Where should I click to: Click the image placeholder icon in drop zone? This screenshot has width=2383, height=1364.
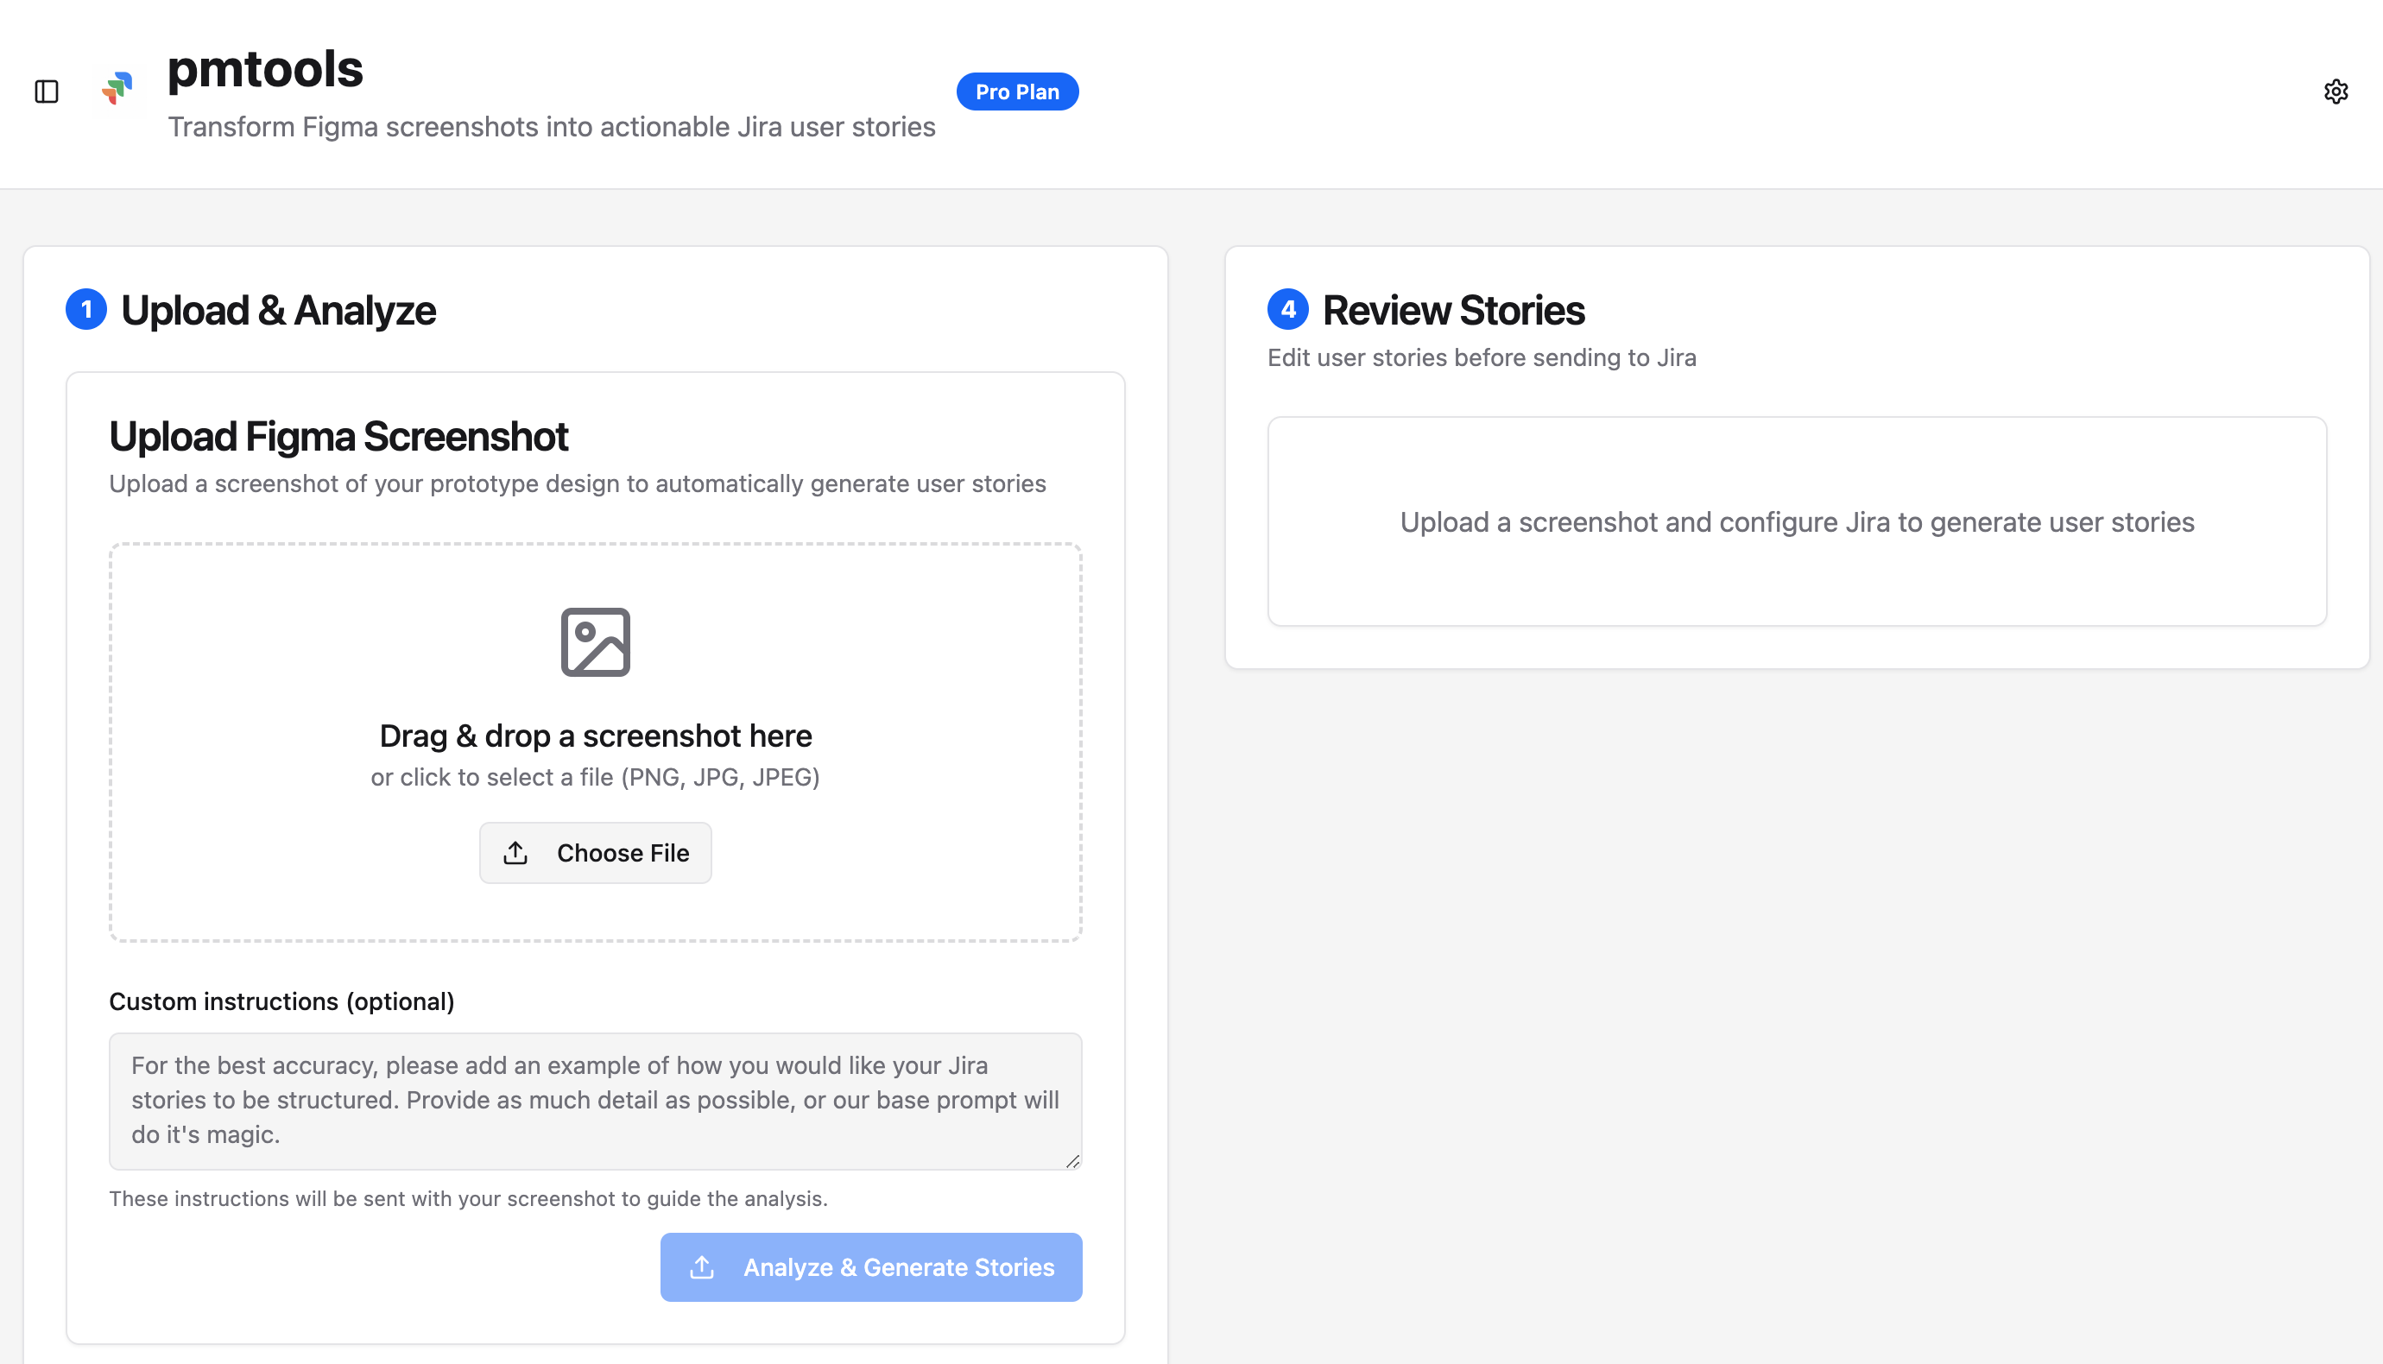pyautogui.click(x=595, y=641)
